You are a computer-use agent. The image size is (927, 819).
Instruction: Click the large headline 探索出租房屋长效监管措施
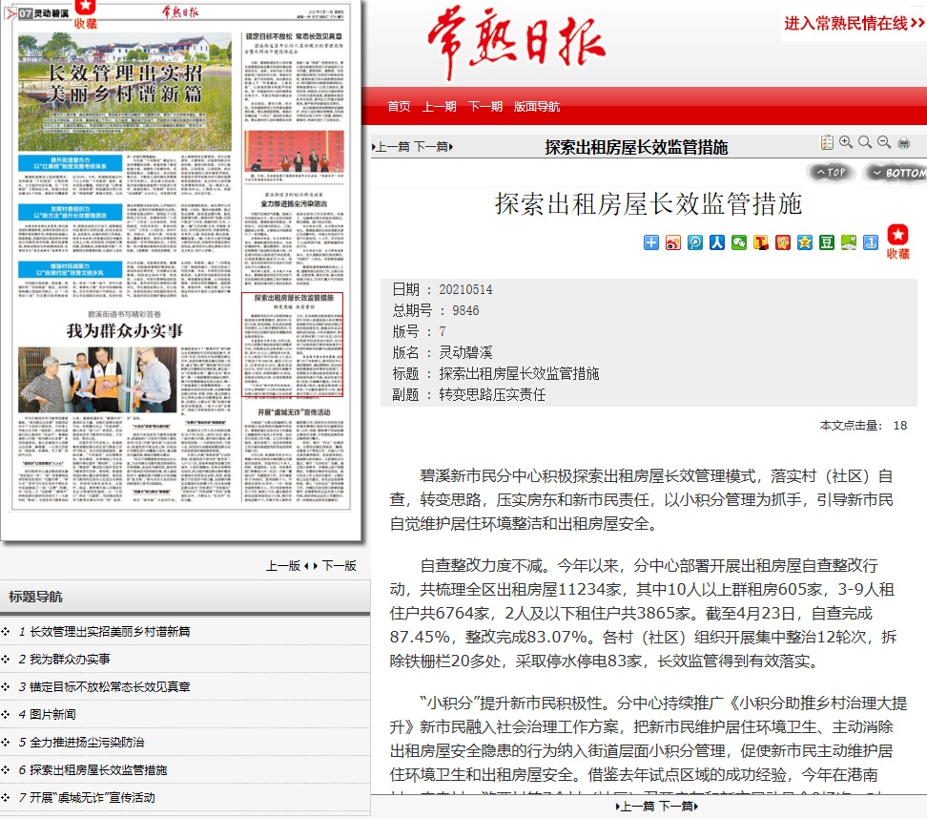[x=648, y=203]
